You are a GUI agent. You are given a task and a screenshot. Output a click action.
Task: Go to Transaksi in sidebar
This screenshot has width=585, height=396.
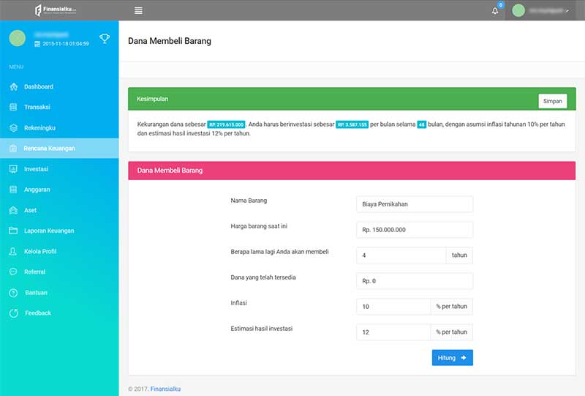point(37,107)
